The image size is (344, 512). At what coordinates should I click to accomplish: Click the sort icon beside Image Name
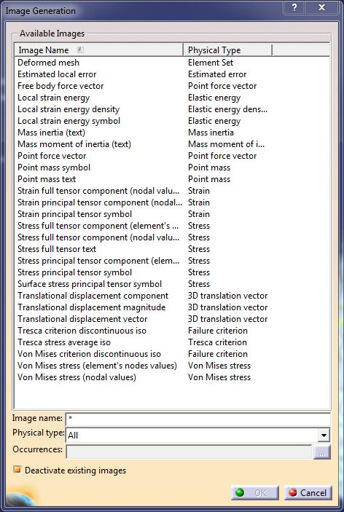pos(80,50)
